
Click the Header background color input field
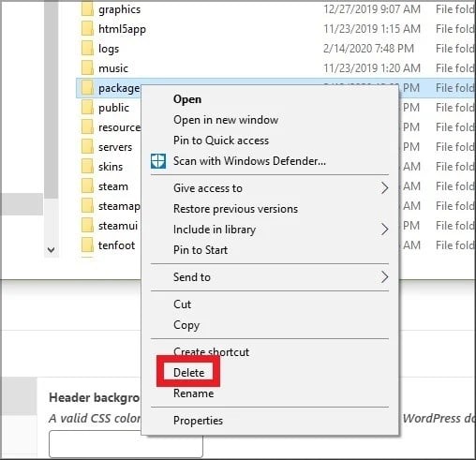tap(126, 443)
